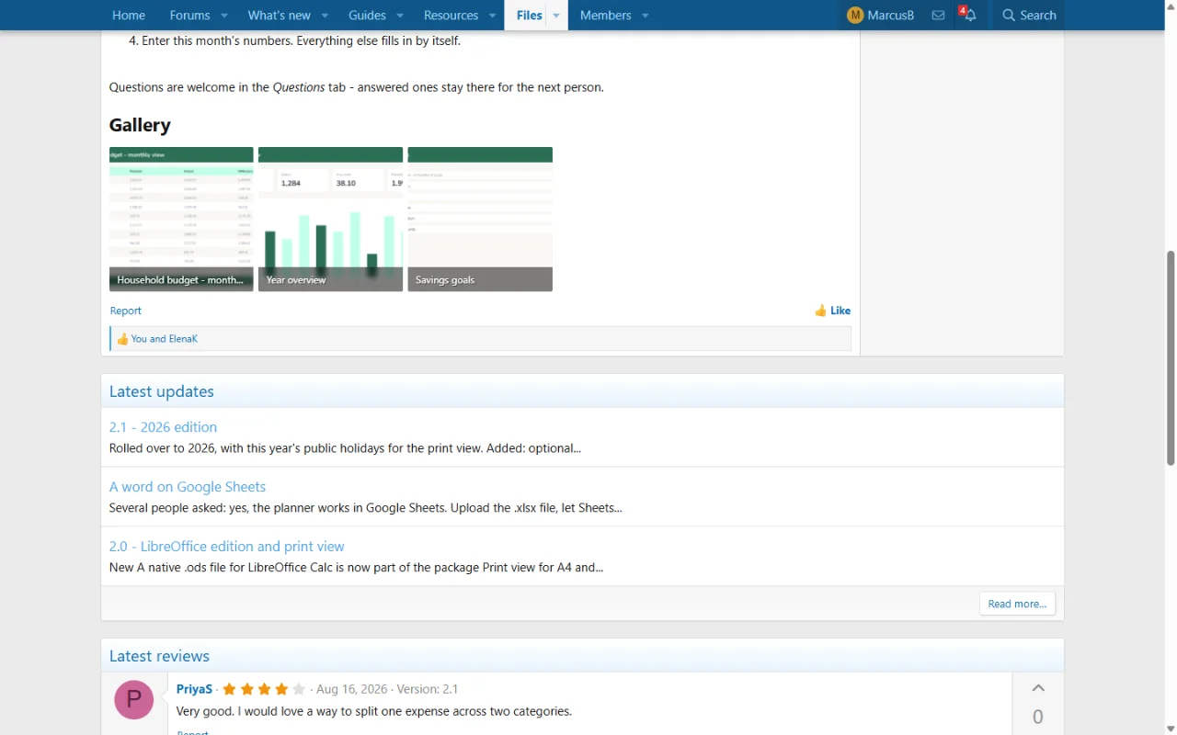The height and width of the screenshot is (735, 1177).
Task: View who liked: You and ElenaK
Action: 165,339
